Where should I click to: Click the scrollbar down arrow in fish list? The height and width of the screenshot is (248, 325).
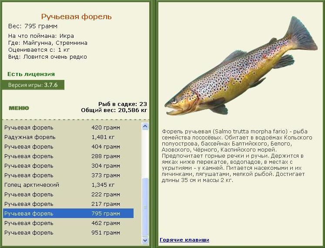pos(145,240)
